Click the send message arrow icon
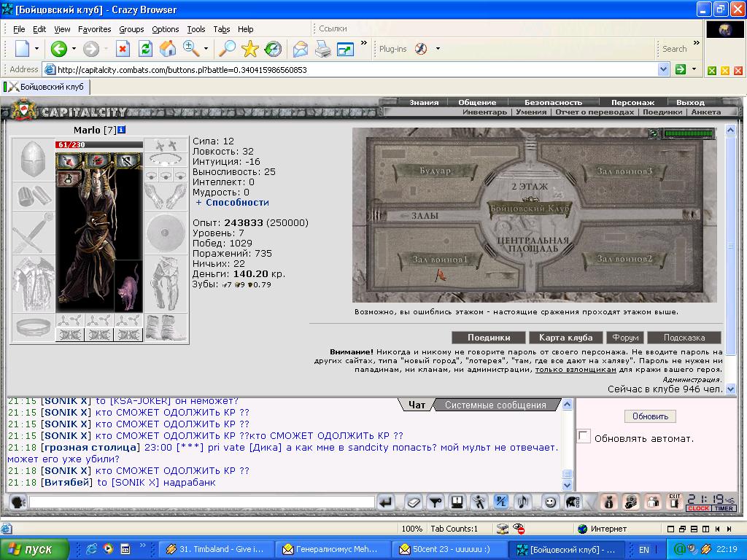Image resolution: width=747 pixels, height=560 pixels. click(x=387, y=502)
